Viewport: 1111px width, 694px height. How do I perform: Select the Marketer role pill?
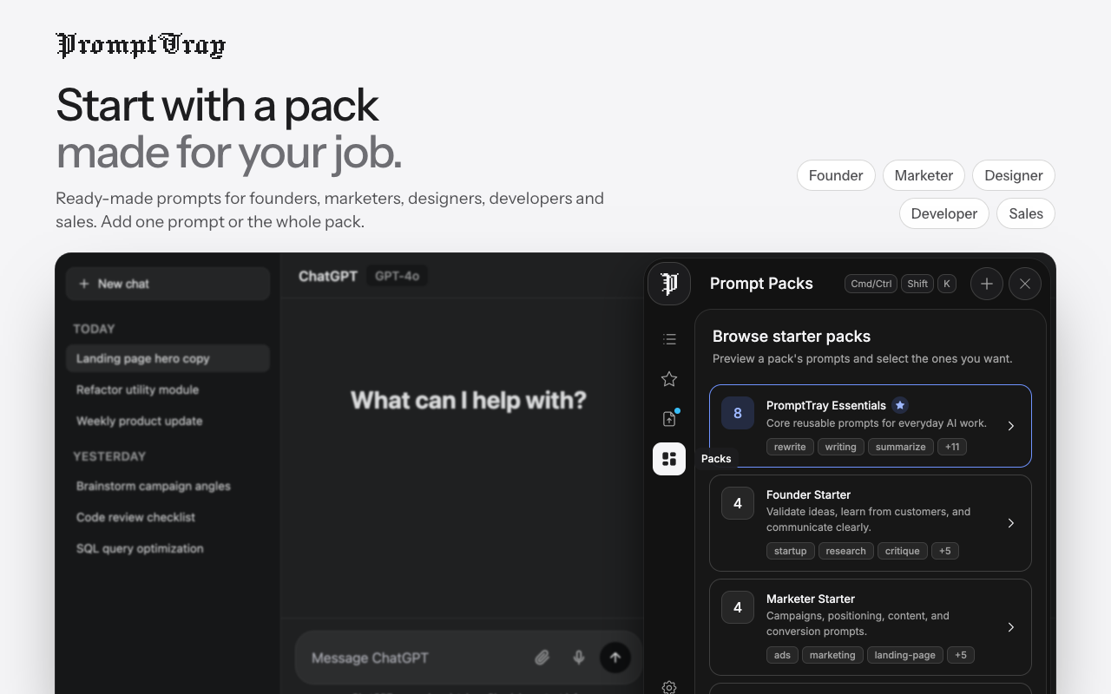tap(924, 175)
